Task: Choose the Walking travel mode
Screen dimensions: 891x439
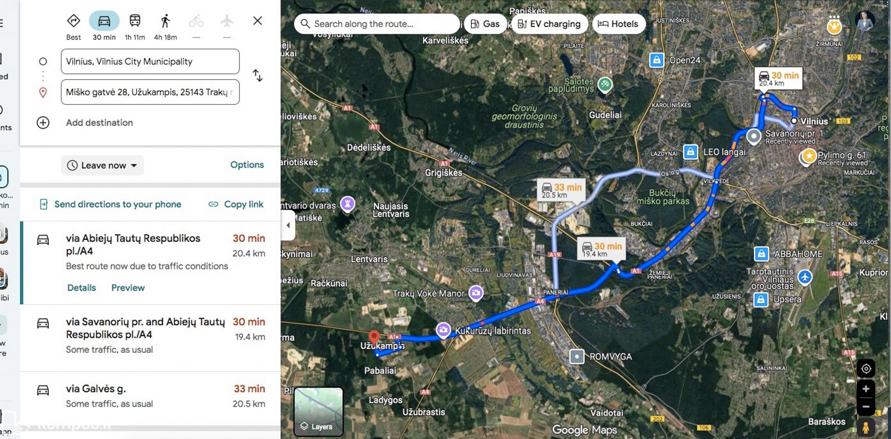Action: click(x=165, y=21)
